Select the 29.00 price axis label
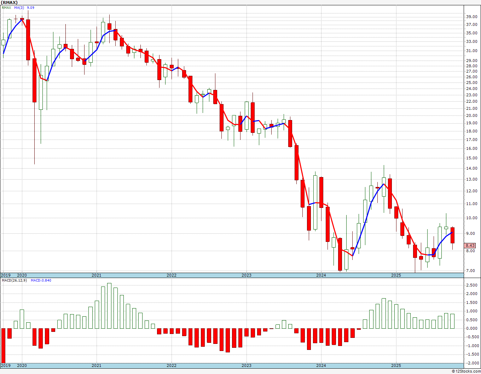 (472, 61)
